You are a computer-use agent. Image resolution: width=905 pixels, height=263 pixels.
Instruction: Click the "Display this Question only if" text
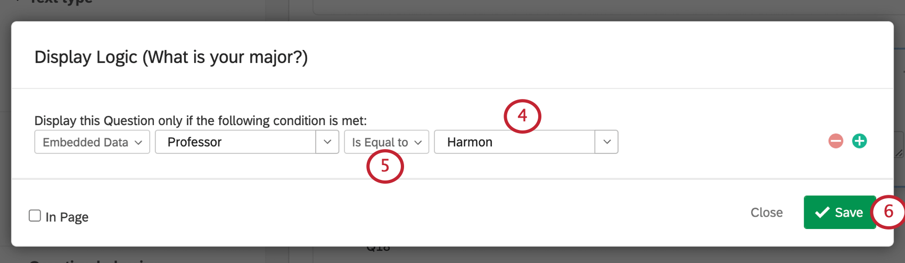tap(200, 121)
